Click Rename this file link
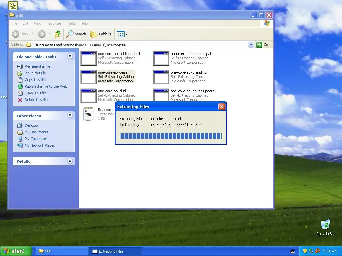 tap(37, 66)
